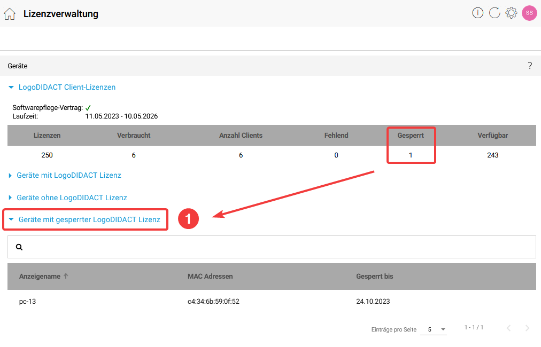Open help question mark for Geräte
Image resolution: width=541 pixels, height=347 pixels.
tap(530, 66)
